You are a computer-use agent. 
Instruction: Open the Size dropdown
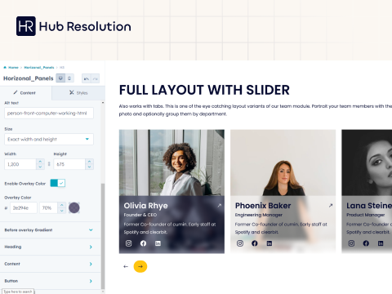pos(49,139)
